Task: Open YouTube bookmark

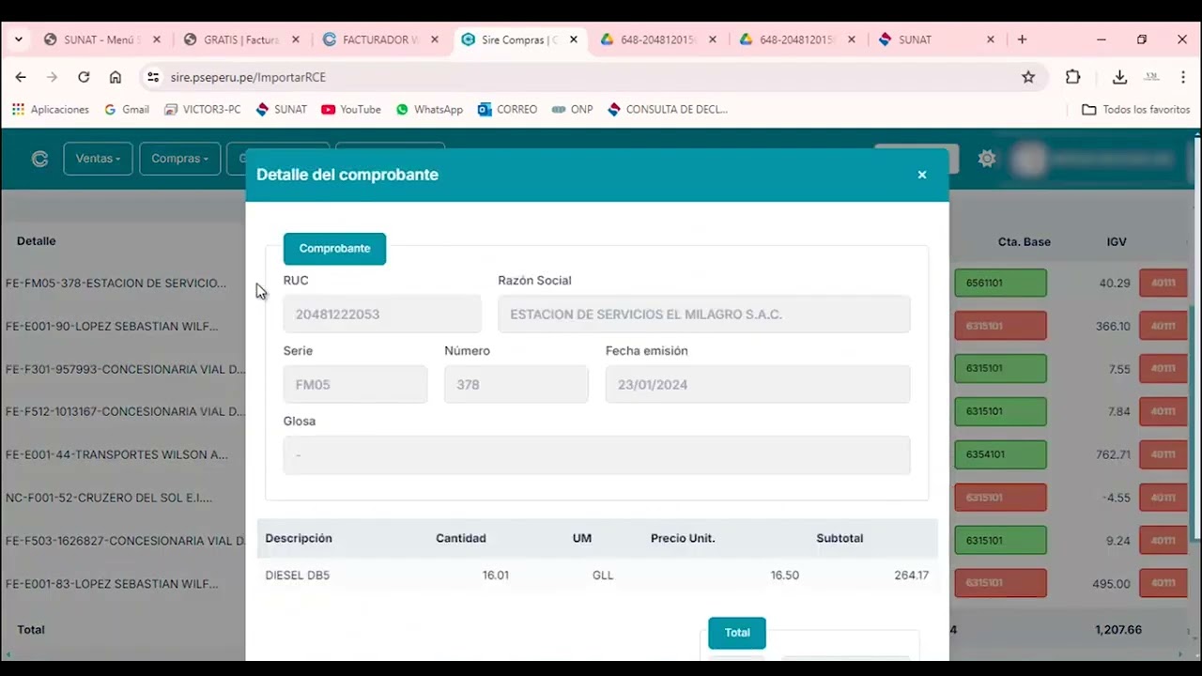Action: [351, 110]
